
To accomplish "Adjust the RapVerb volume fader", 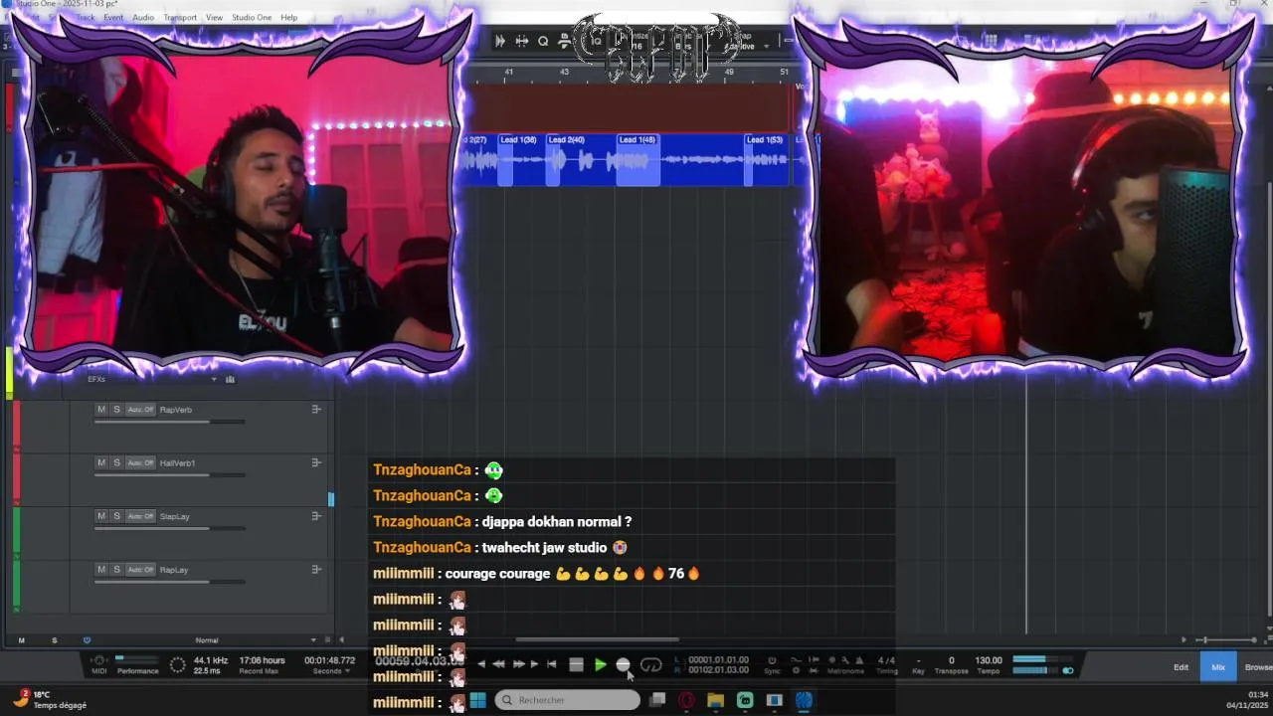I will [169, 422].
